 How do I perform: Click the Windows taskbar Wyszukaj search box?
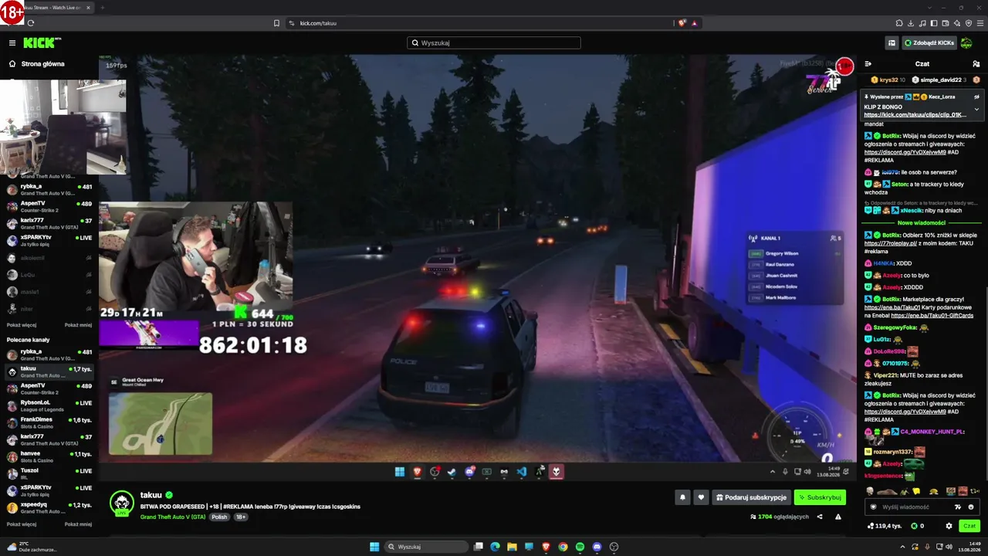click(x=427, y=547)
